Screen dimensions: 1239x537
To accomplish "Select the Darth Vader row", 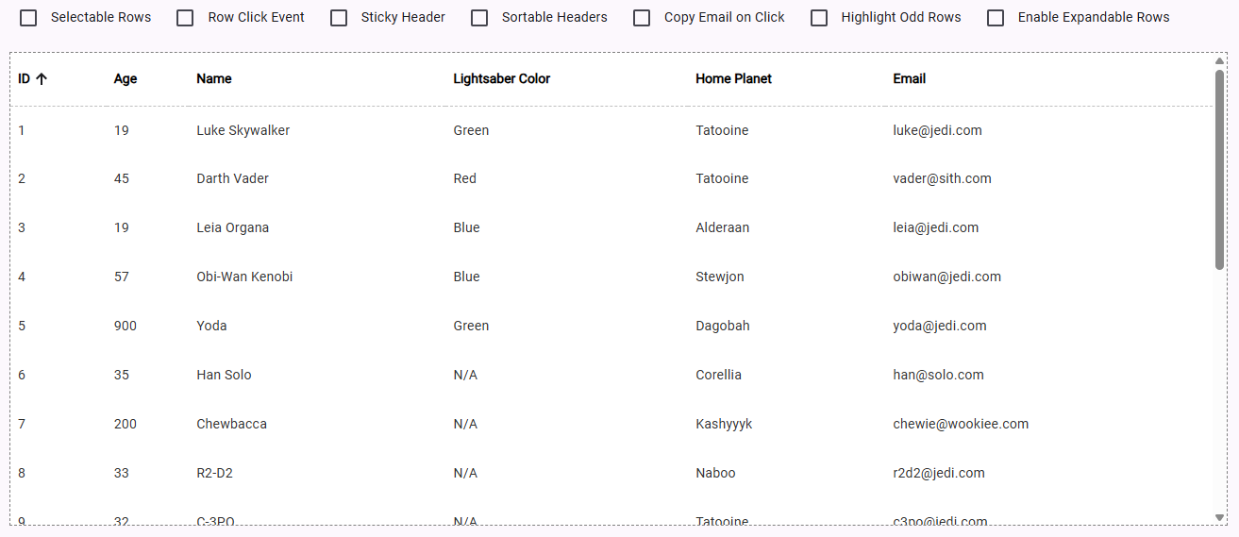I will click(x=611, y=178).
